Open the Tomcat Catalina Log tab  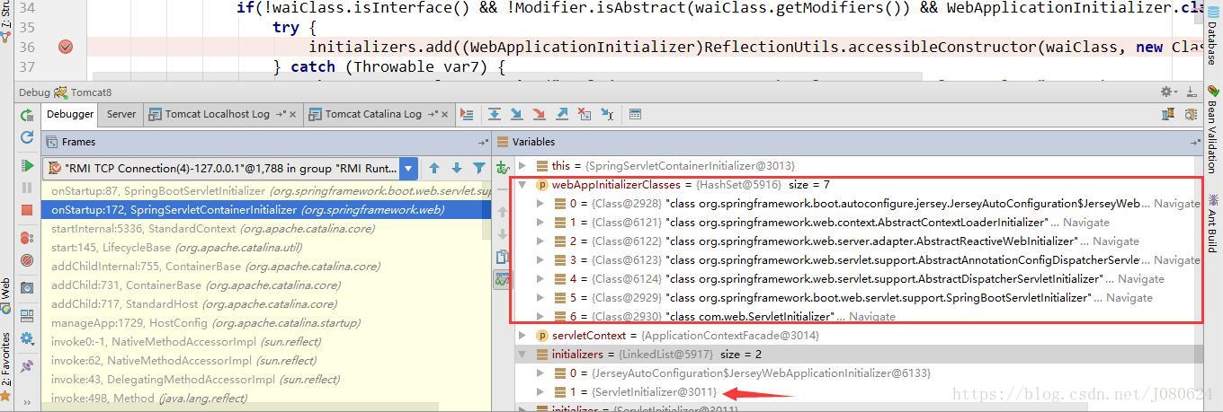(373, 114)
